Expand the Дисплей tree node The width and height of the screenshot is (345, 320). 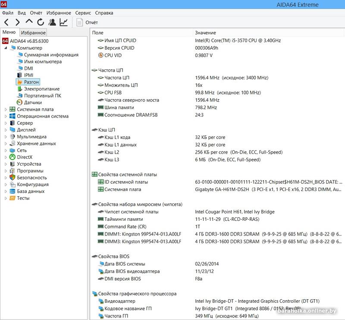click(x=6, y=130)
